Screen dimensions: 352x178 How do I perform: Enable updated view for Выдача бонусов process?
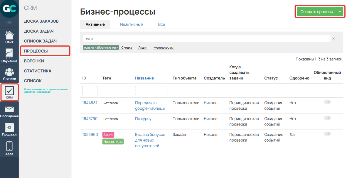(327, 134)
